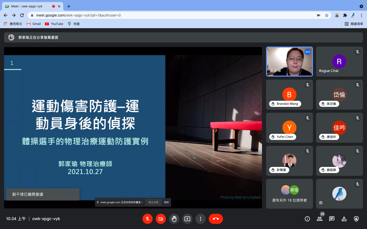Open Apps 應用程式 bookmark
Viewport: 367px width, 229px height.
[13, 24]
